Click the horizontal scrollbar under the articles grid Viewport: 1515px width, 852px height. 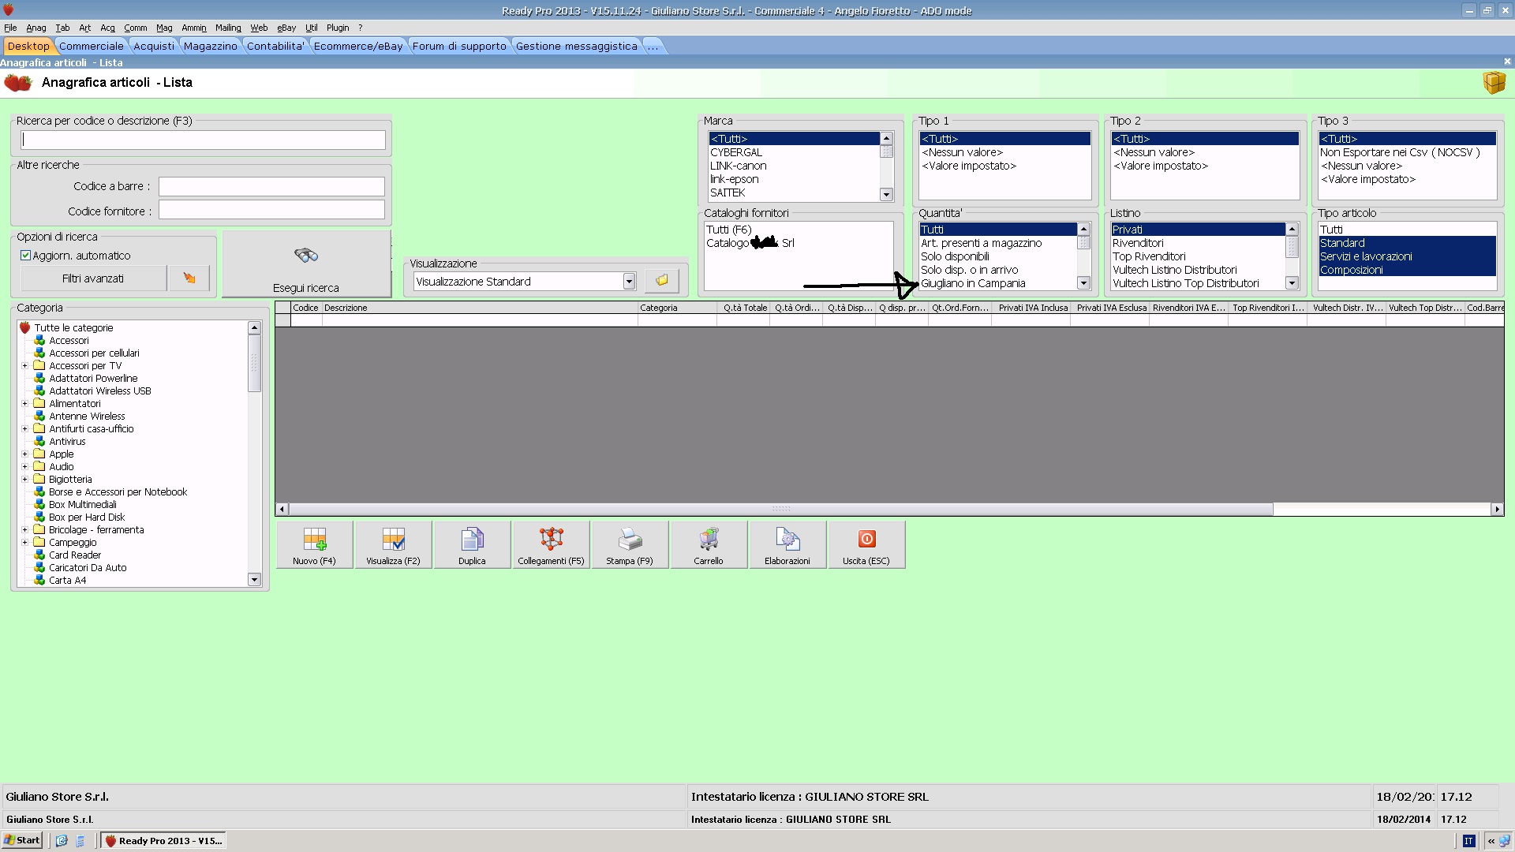pyautogui.click(x=781, y=510)
